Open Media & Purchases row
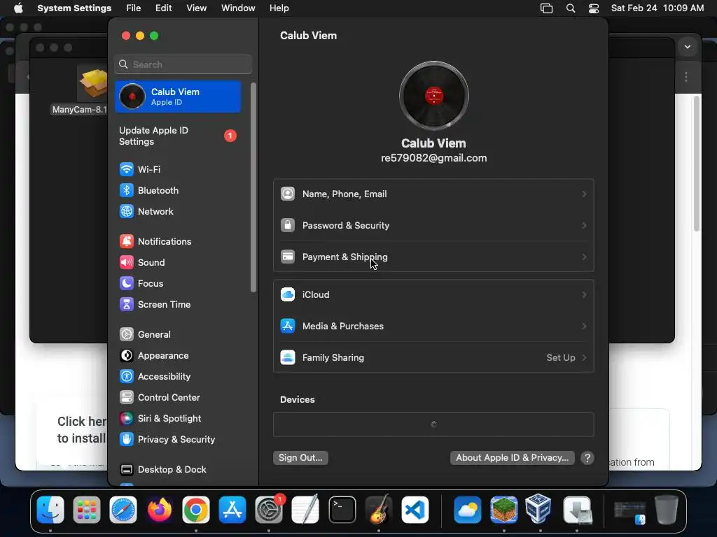Image resolution: width=717 pixels, height=537 pixels. pos(433,327)
